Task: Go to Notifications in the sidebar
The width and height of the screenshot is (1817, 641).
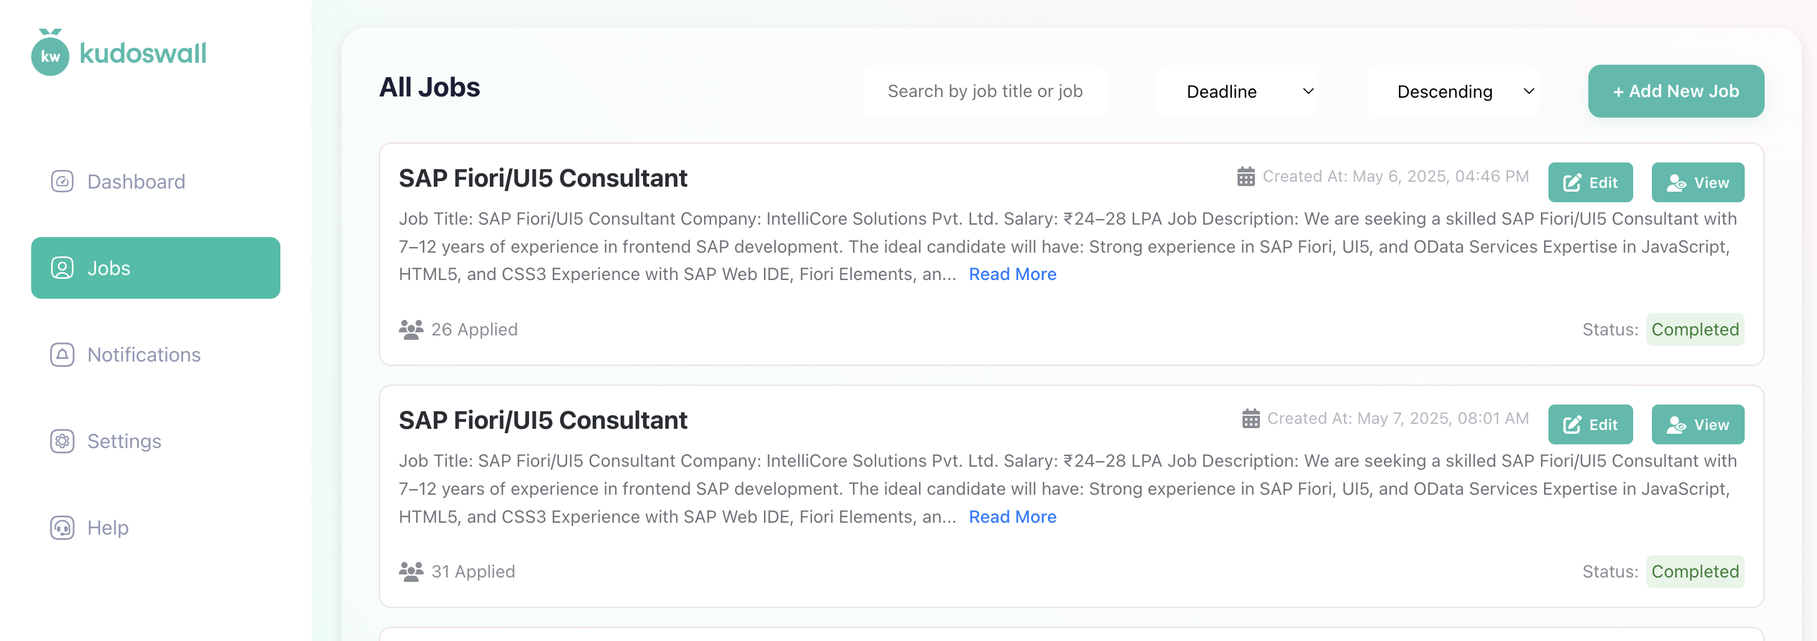Action: click(x=144, y=354)
